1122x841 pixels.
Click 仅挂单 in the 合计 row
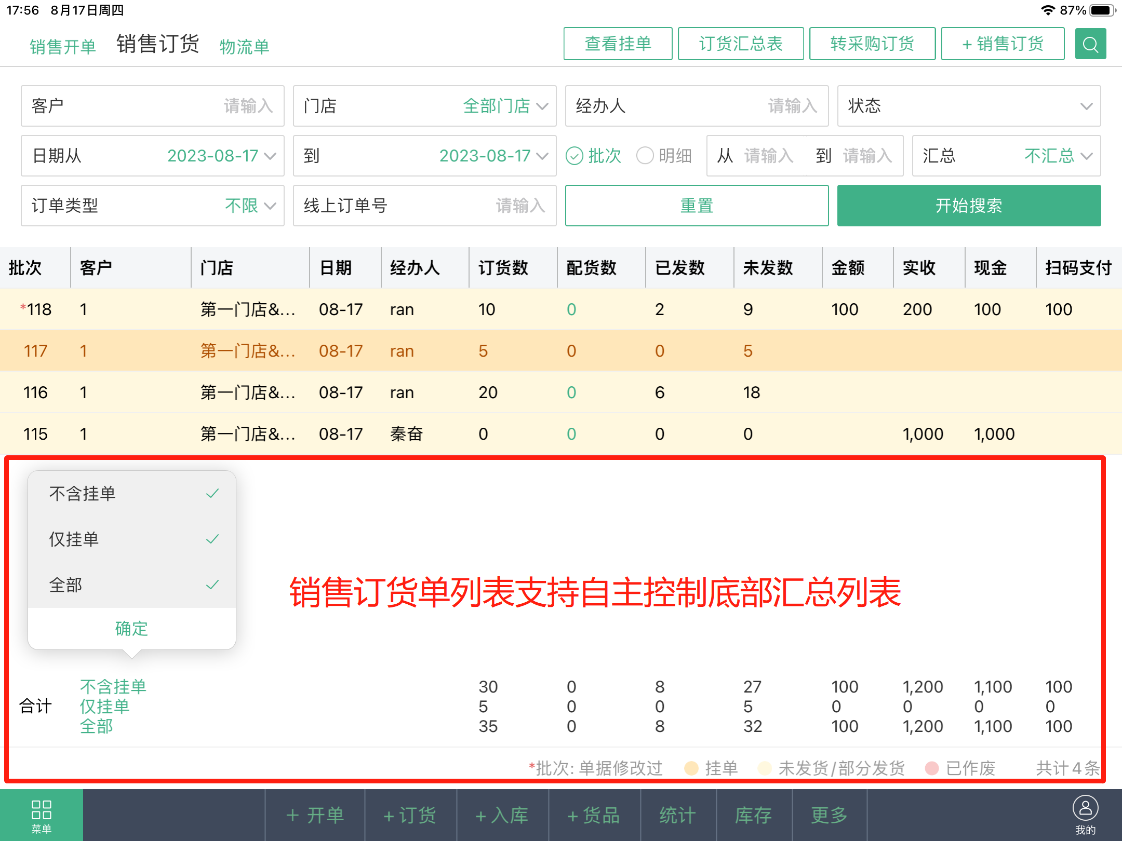pyautogui.click(x=104, y=707)
